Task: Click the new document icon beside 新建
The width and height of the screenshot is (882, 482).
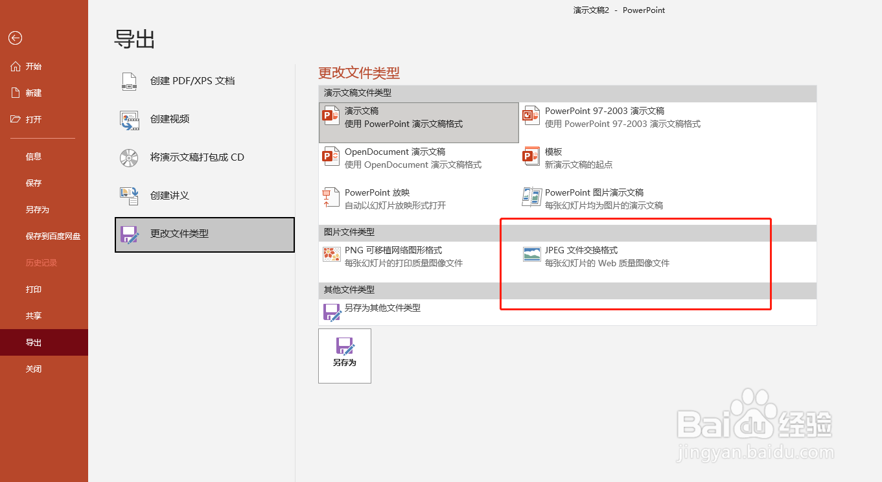Action: pos(16,93)
